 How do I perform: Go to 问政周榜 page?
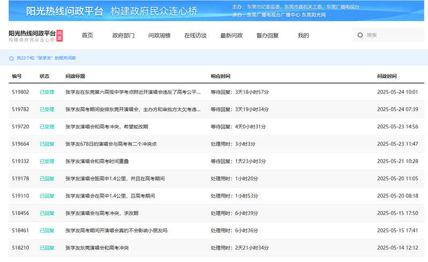tap(159, 35)
